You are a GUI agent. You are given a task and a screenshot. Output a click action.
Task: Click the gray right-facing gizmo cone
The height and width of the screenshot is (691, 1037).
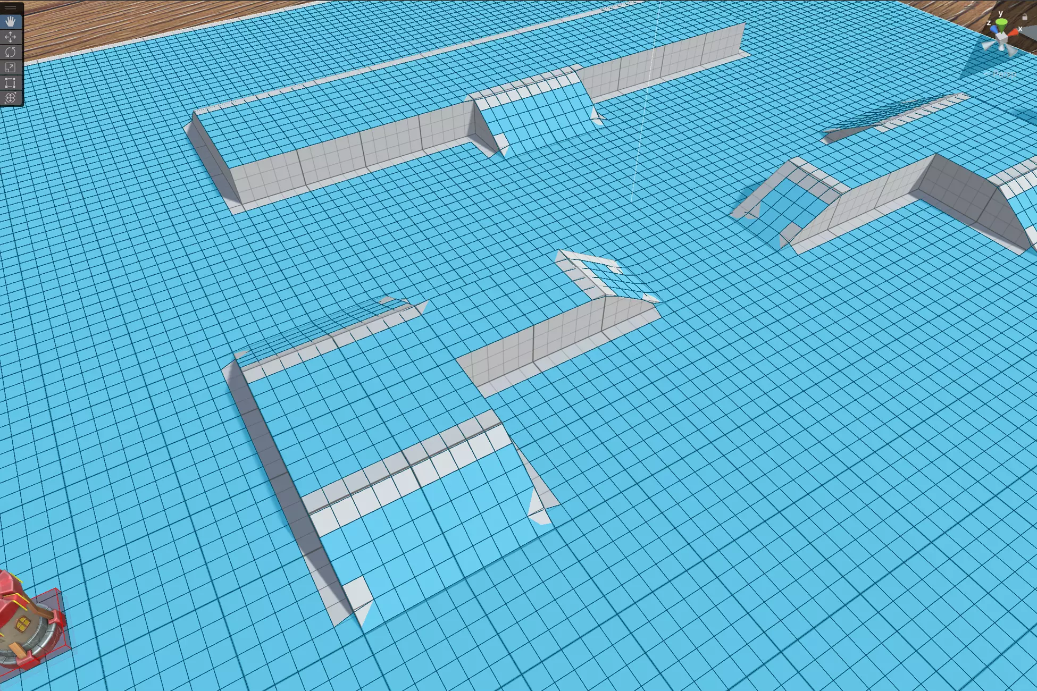coord(1011,51)
